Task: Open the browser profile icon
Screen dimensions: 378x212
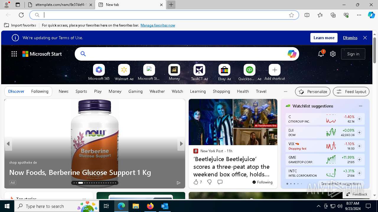Action: coord(6,5)
